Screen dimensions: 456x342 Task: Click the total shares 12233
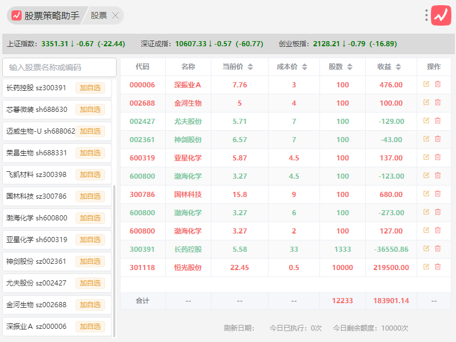coord(342,301)
